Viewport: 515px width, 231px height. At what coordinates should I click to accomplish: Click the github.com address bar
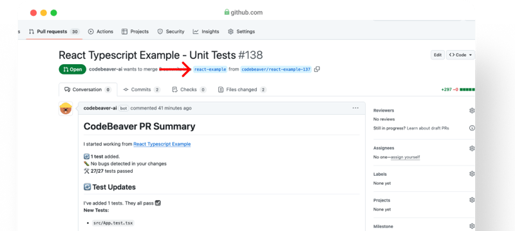243,12
